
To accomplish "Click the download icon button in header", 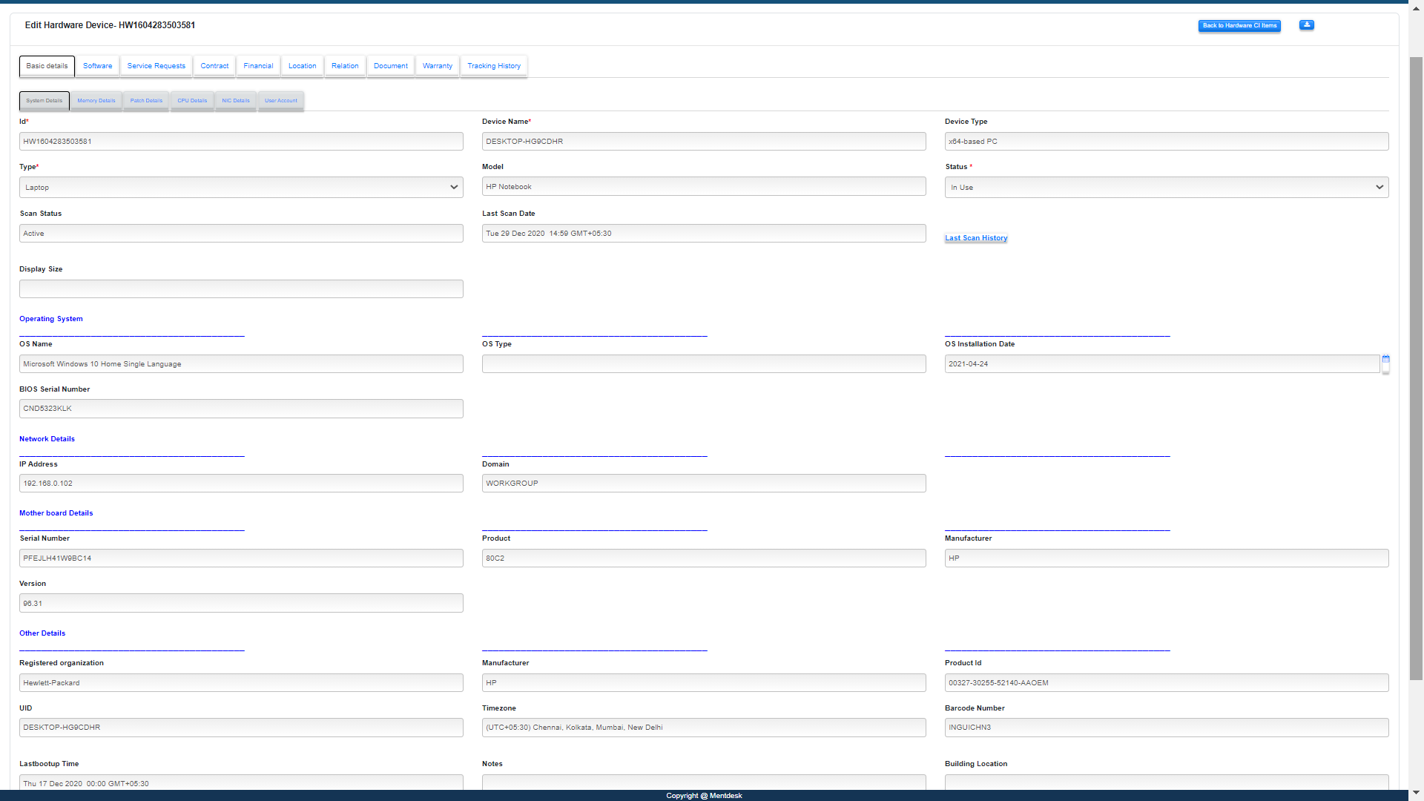I will pos(1306,25).
